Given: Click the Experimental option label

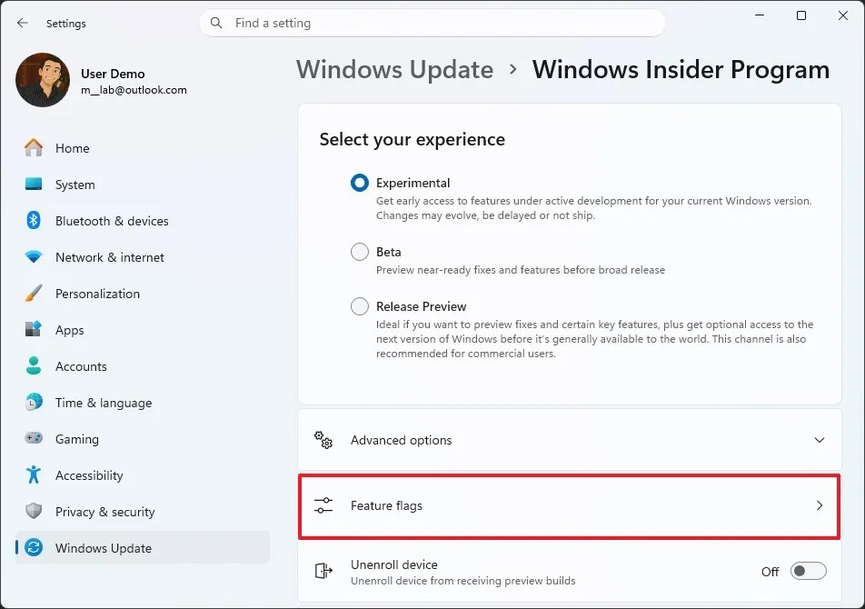Looking at the screenshot, I should pos(413,183).
